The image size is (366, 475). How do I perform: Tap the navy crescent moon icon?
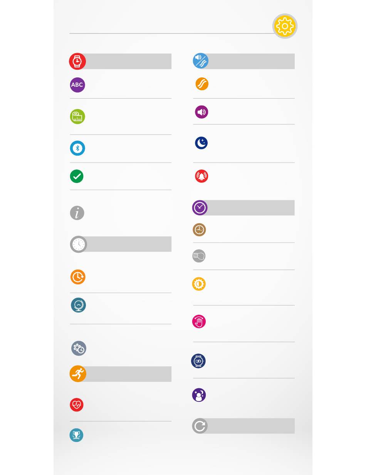[x=201, y=143]
